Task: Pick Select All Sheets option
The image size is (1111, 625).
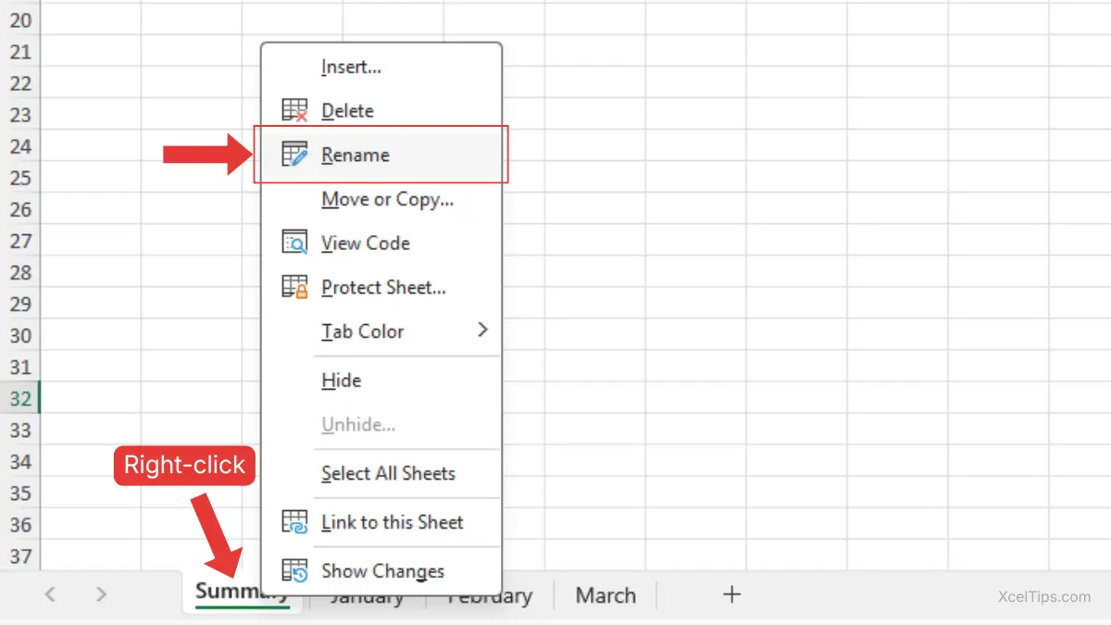Action: coord(388,473)
